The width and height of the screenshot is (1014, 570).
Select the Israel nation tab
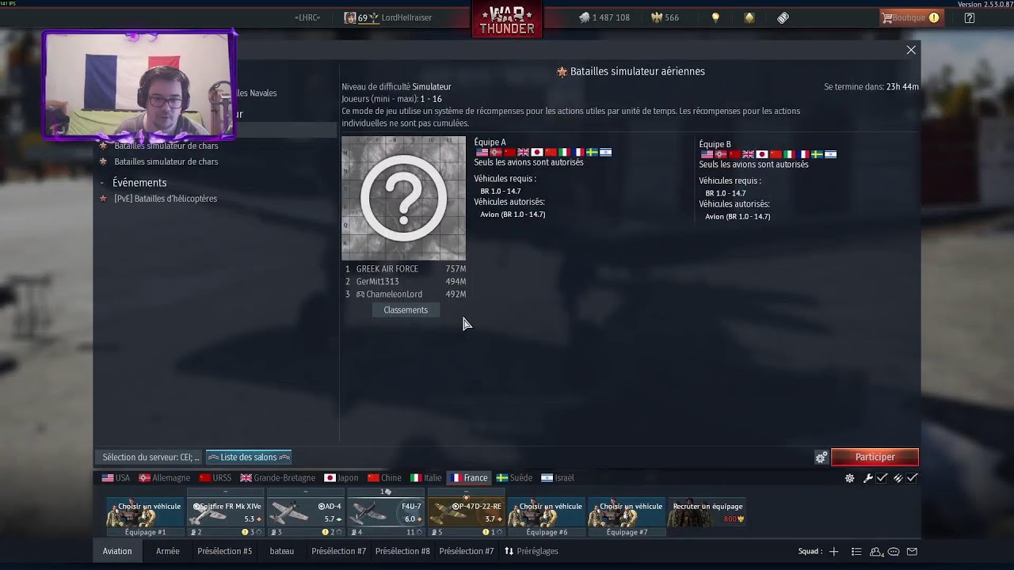pyautogui.click(x=558, y=478)
